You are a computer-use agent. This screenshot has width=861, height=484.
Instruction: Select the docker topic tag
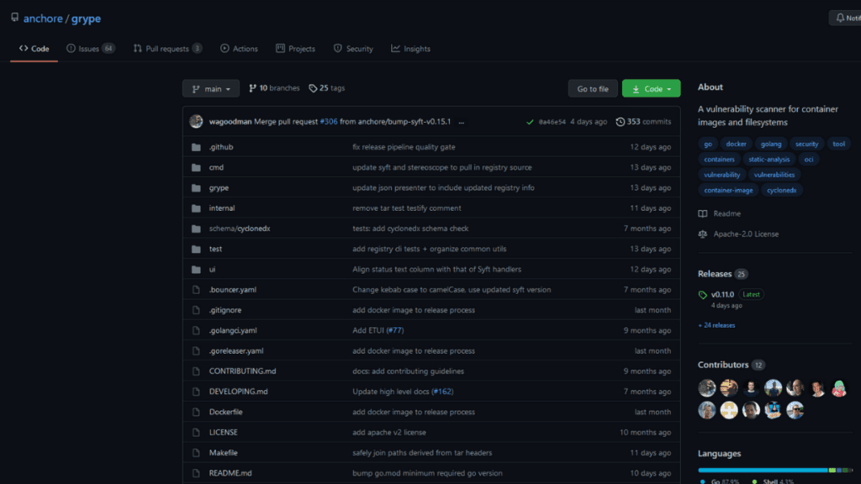click(x=736, y=144)
